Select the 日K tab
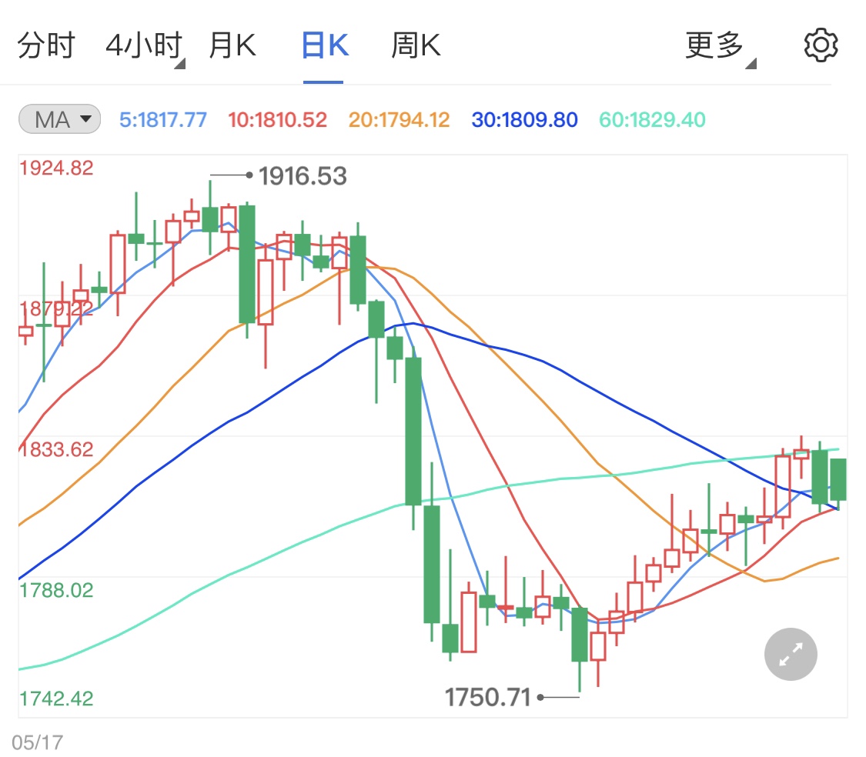866x757 pixels. click(325, 45)
